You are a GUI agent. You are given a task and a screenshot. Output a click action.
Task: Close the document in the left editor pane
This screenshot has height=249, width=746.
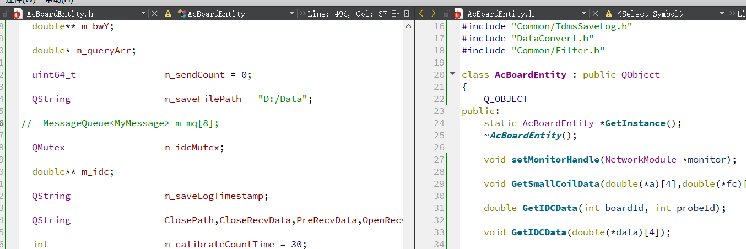[x=154, y=14]
